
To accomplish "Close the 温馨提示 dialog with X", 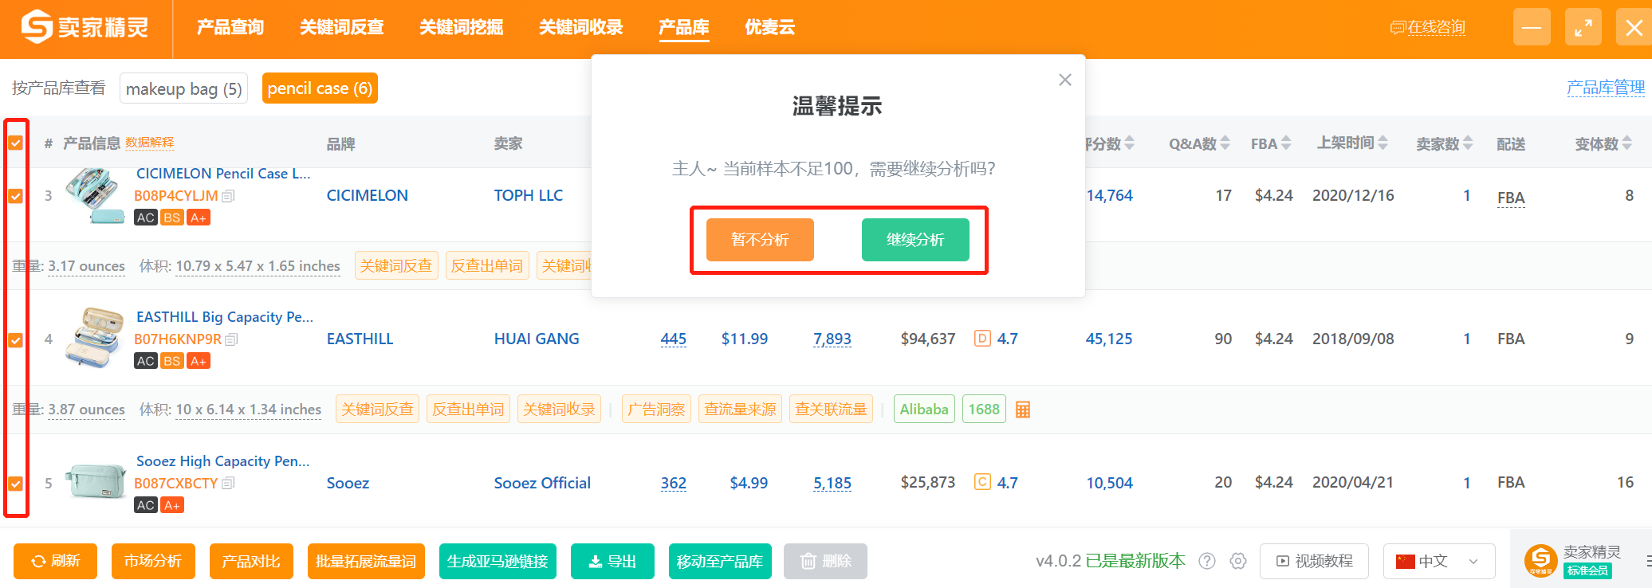I will point(1064,80).
